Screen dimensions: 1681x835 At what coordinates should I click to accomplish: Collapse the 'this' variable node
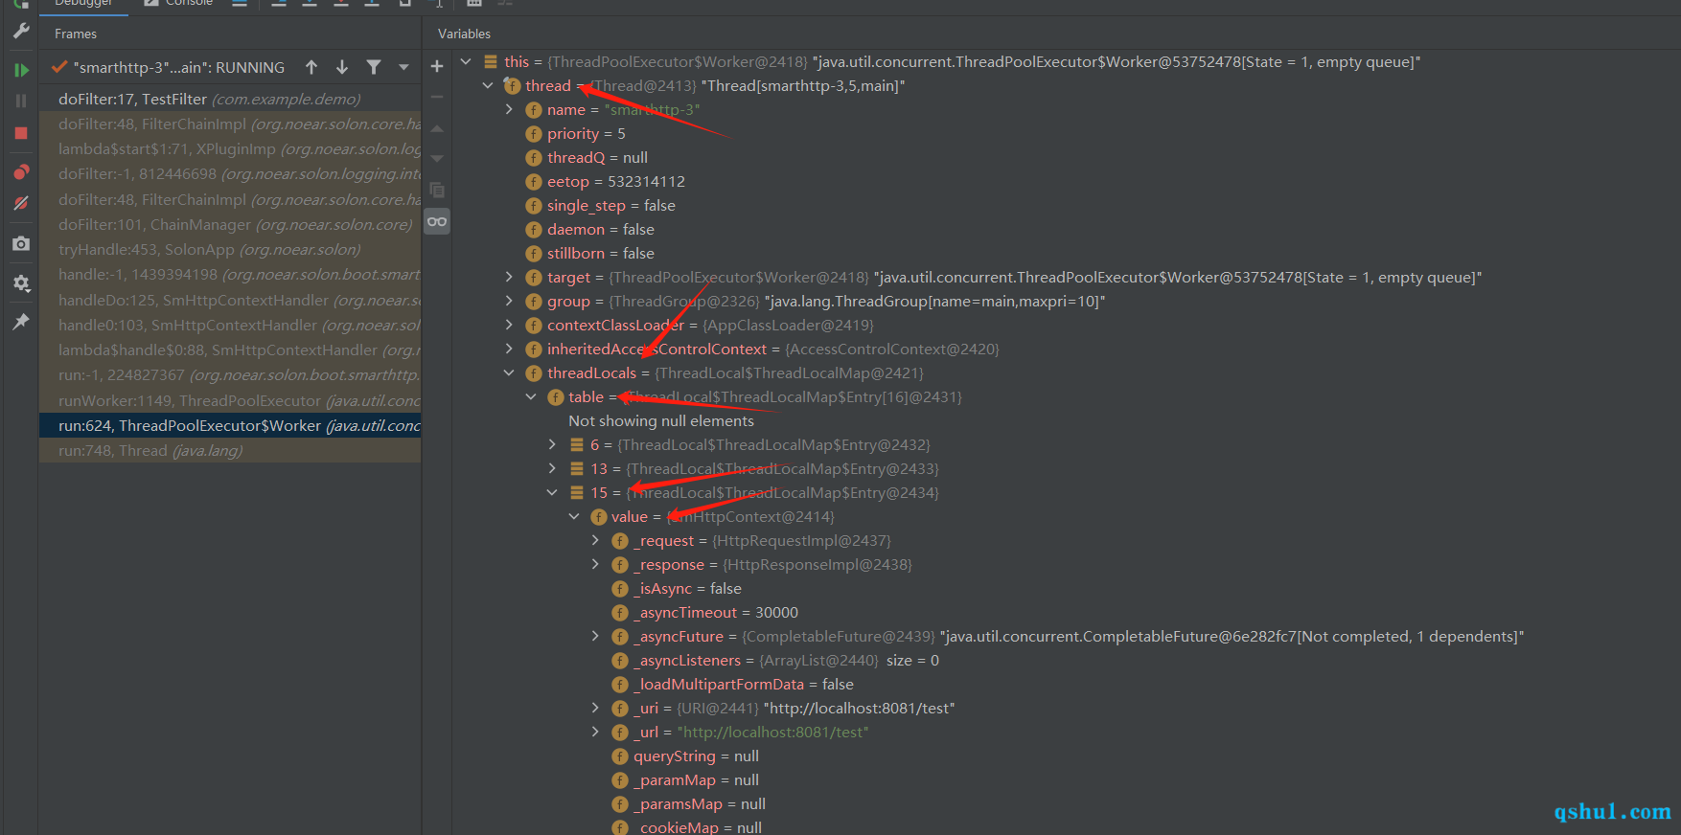tap(466, 61)
